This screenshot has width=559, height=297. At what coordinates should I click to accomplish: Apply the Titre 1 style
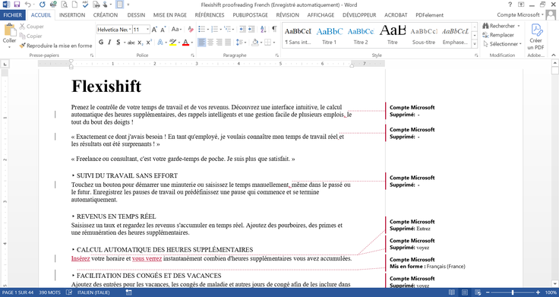coord(330,35)
